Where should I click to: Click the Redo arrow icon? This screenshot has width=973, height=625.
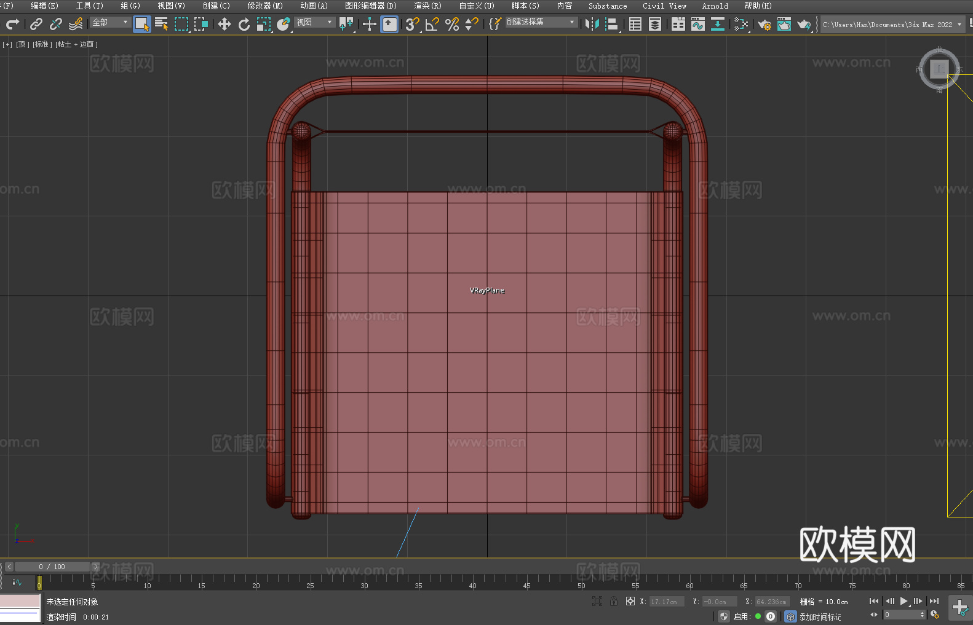click(12, 24)
